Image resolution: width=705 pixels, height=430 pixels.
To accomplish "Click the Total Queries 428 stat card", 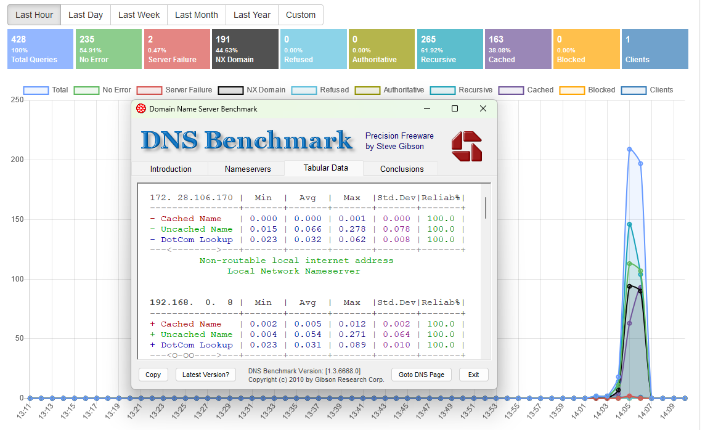I will tap(40, 49).
